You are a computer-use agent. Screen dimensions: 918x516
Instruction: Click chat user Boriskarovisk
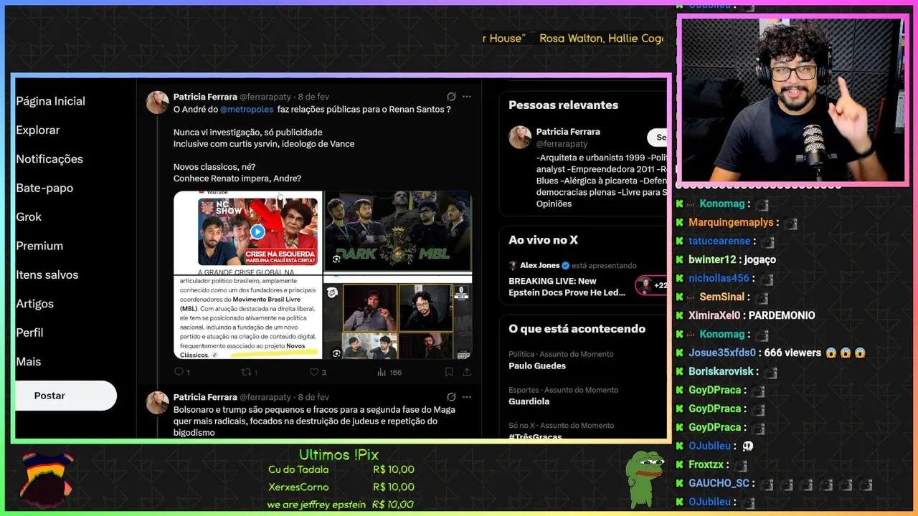pos(721,371)
